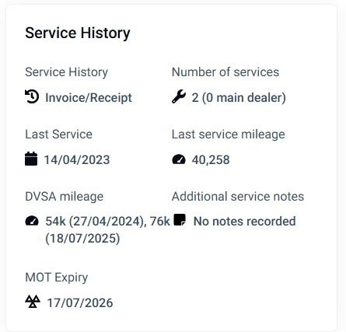Click the MOT triangle logo icon
This screenshot has width=346, height=332.
tap(33, 302)
